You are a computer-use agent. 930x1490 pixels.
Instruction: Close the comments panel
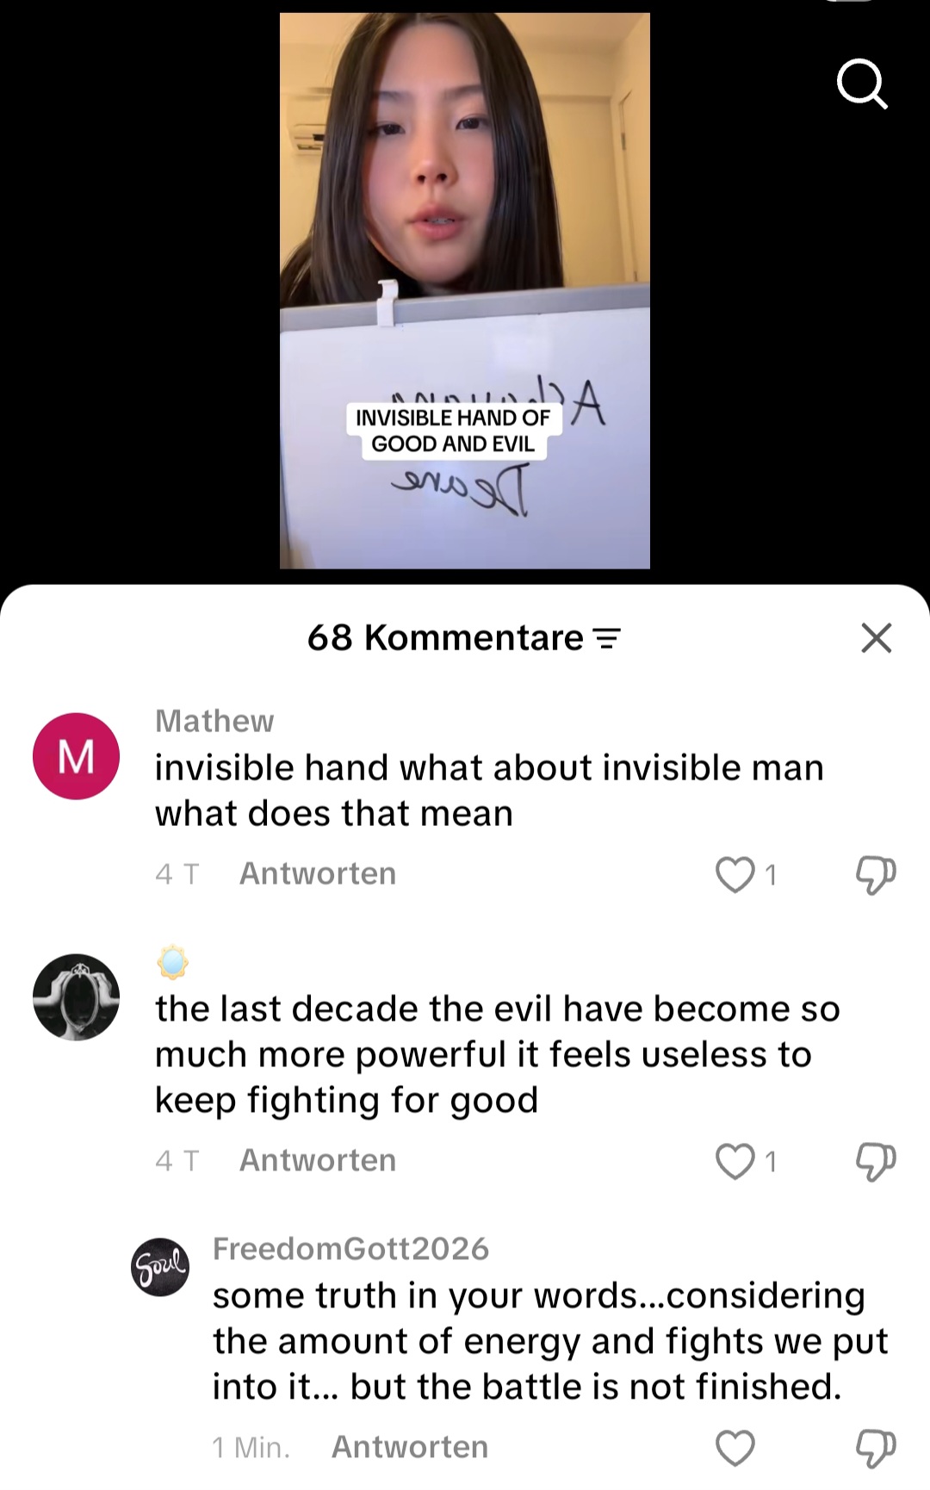(x=876, y=638)
